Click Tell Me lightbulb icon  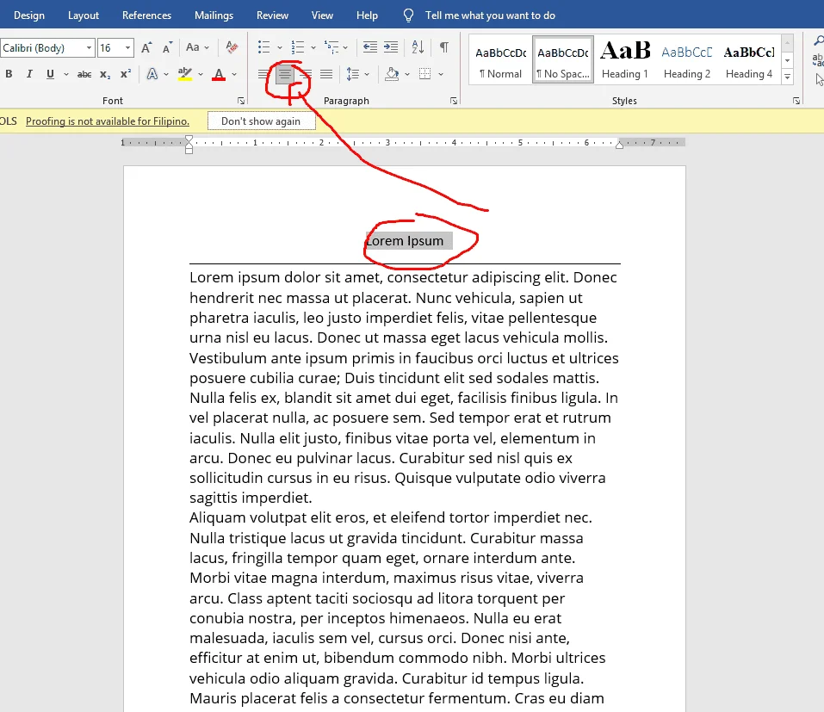408,15
